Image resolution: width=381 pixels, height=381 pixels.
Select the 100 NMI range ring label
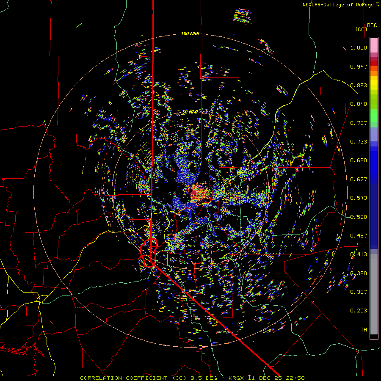click(x=190, y=33)
